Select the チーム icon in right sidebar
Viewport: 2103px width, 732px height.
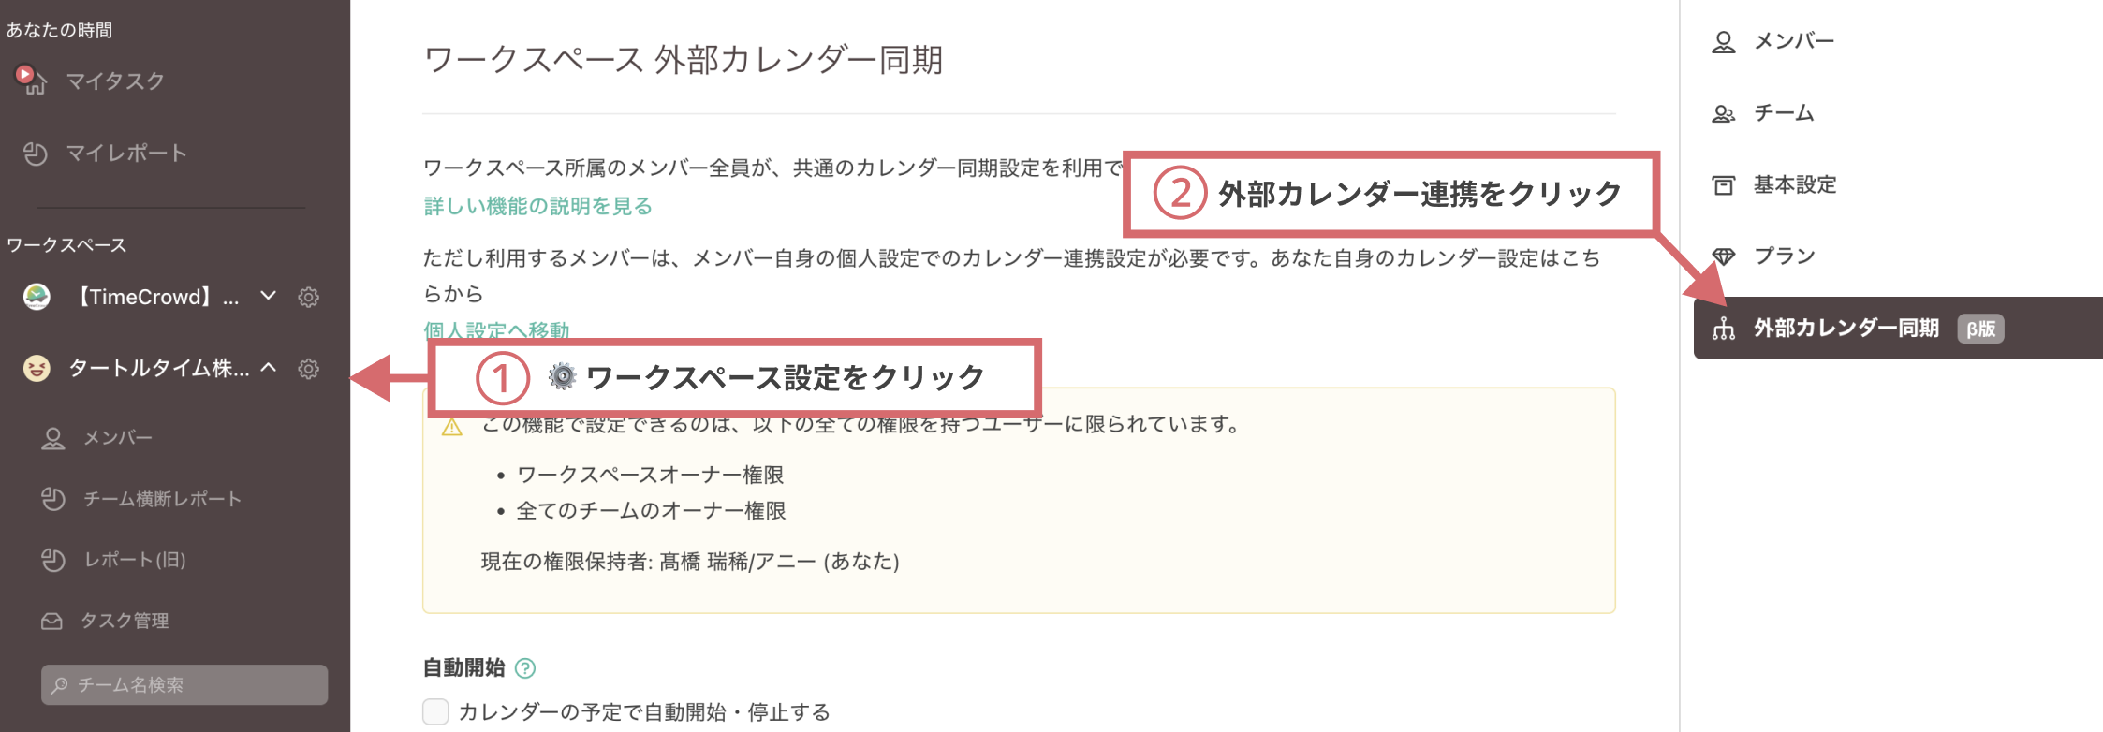[x=1723, y=112]
